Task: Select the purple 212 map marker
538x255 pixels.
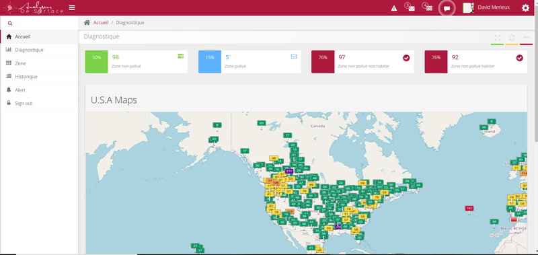Action: coord(289,172)
